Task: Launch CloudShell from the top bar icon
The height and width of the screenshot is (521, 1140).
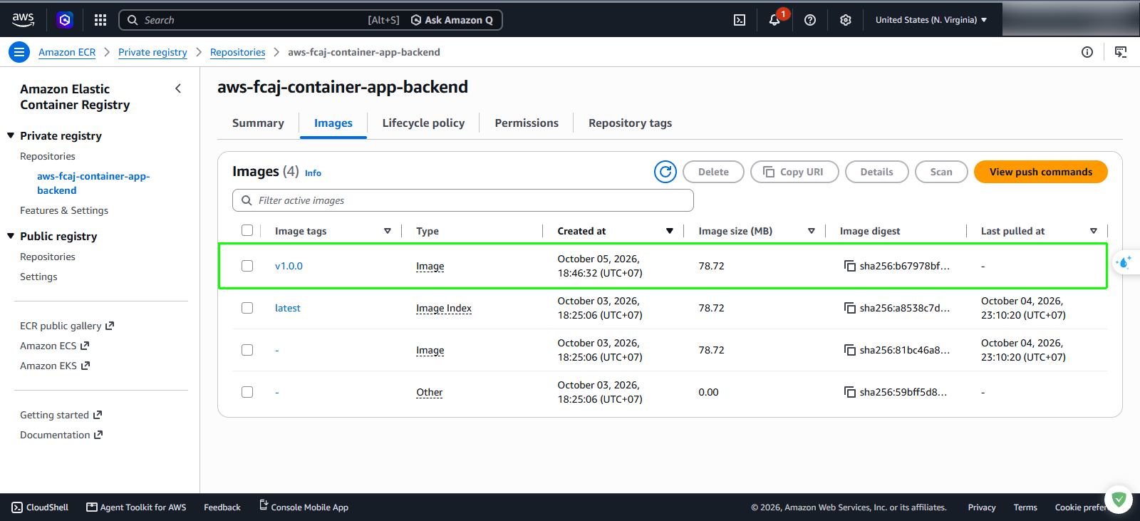Action: (x=740, y=20)
